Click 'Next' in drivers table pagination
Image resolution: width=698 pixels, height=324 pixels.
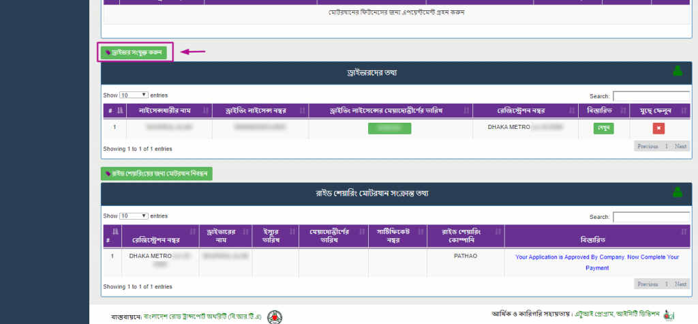coord(680,146)
